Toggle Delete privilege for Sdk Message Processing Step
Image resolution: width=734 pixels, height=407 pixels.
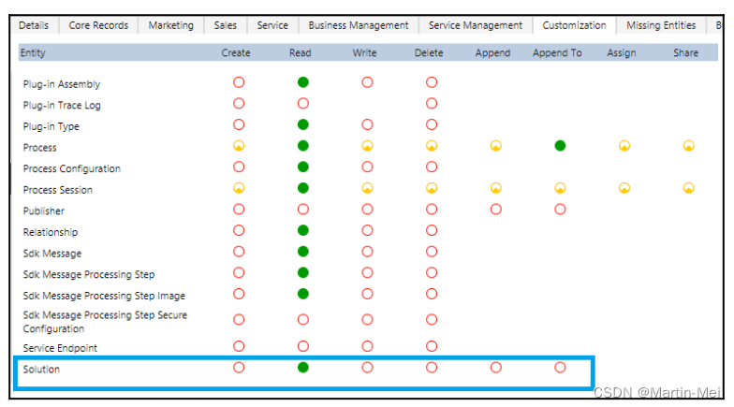tap(432, 273)
